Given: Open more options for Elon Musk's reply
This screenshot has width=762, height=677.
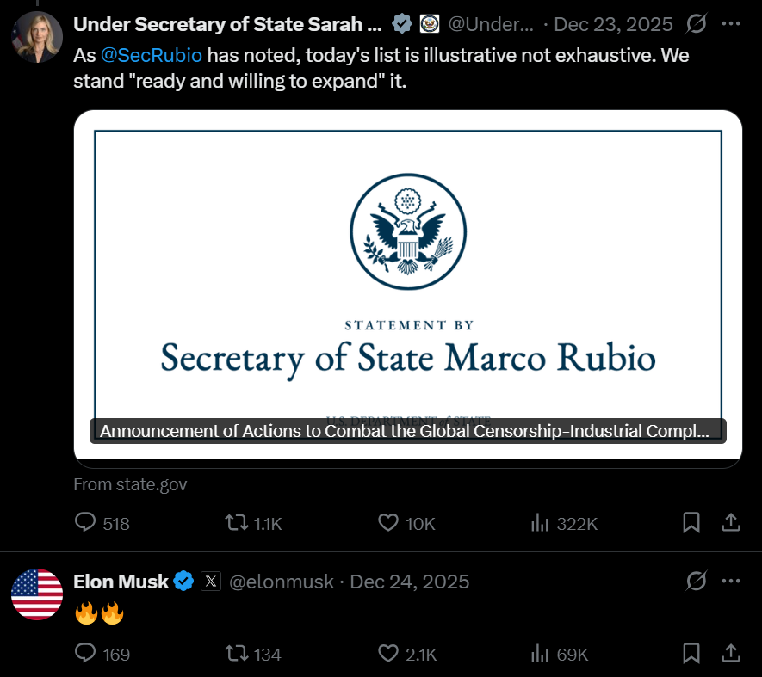Looking at the screenshot, I should coord(730,582).
